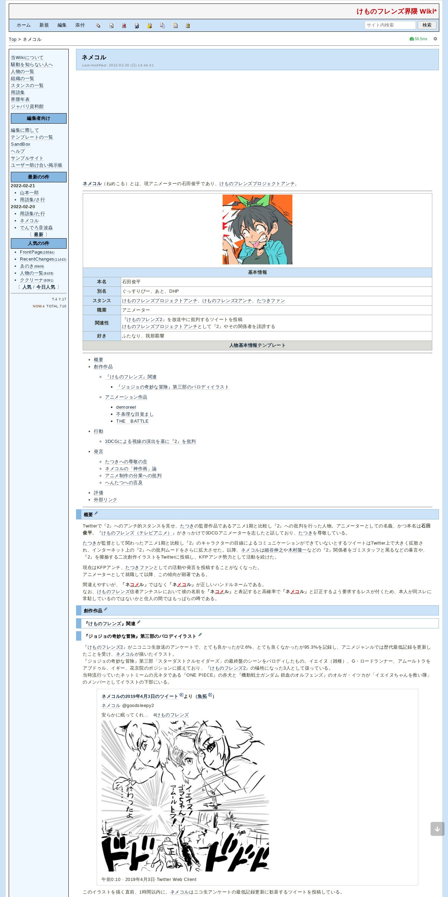Click the 検索 search button
This screenshot has width=448, height=897.
(427, 25)
